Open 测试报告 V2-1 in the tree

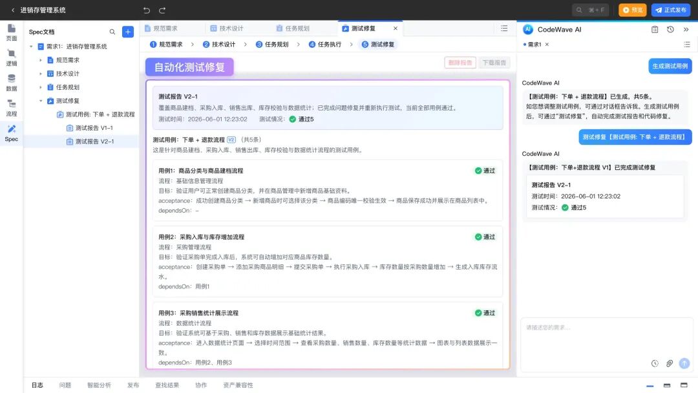pos(89,142)
